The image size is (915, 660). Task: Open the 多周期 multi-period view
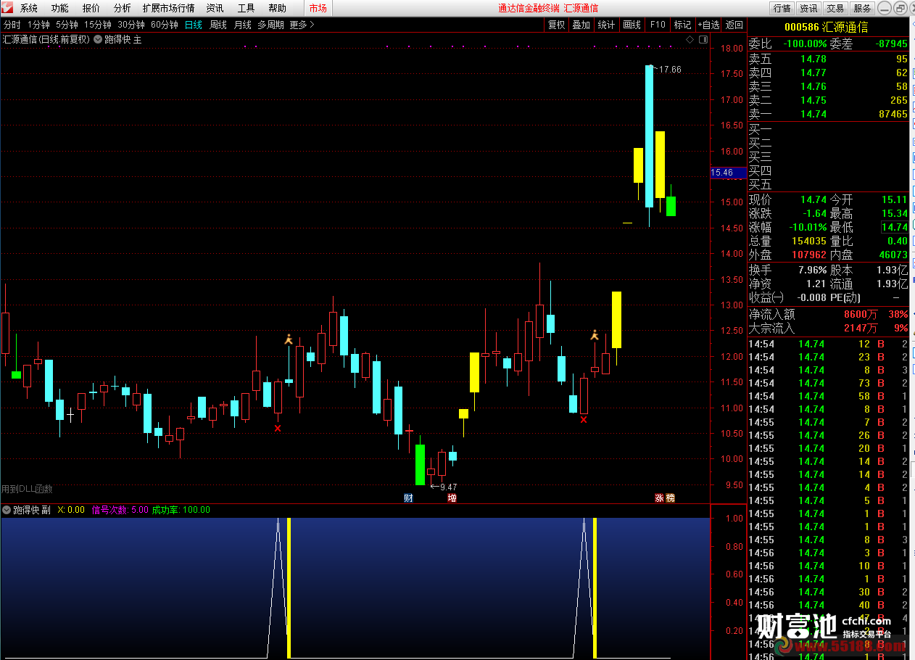[x=270, y=25]
